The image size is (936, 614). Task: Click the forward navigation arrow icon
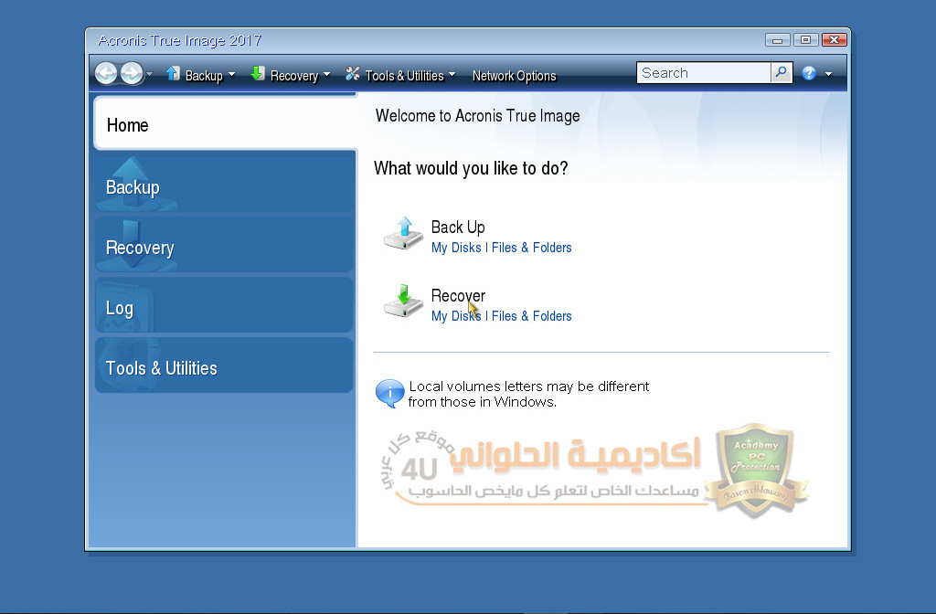(132, 74)
